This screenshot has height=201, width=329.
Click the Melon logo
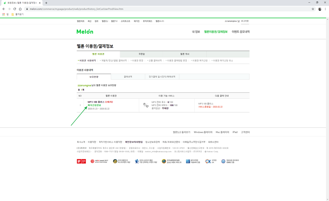pyautogui.click(x=85, y=32)
